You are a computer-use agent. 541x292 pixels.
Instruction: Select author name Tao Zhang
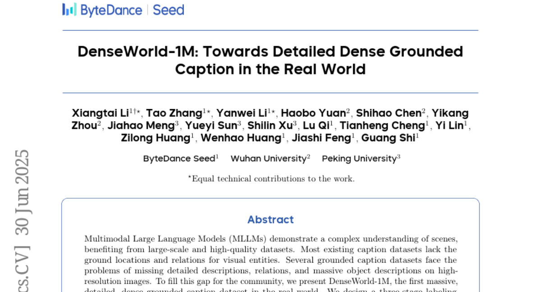174,113
